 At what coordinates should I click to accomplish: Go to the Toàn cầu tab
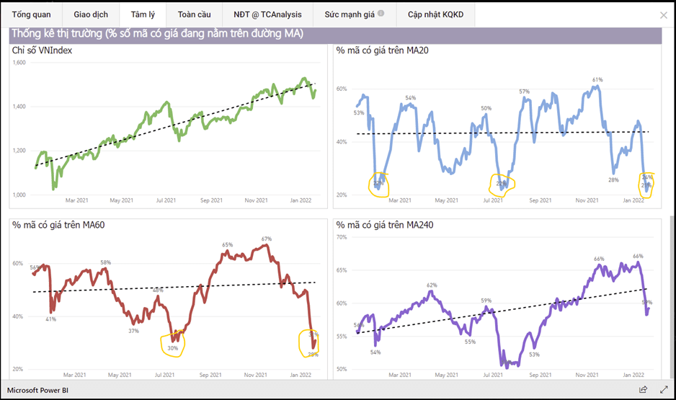coord(194,14)
